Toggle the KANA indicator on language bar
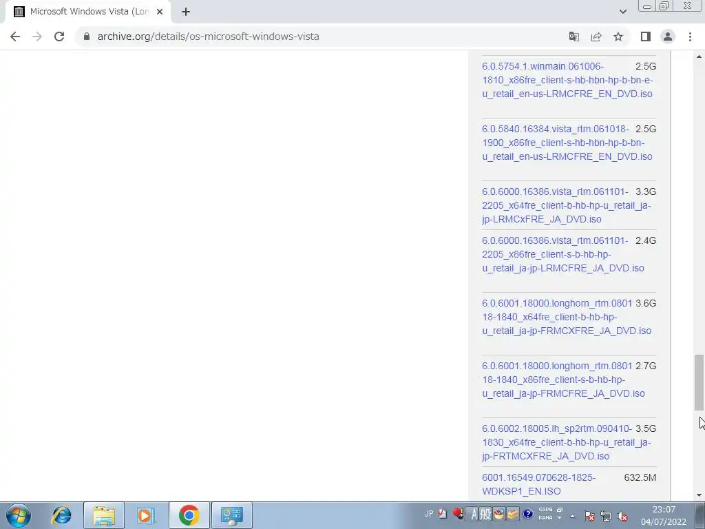705x529 pixels. point(545,518)
